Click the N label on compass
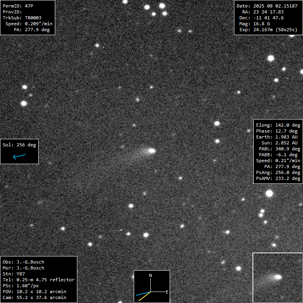The image size is (303, 303). pyautogui.click(x=150, y=275)
